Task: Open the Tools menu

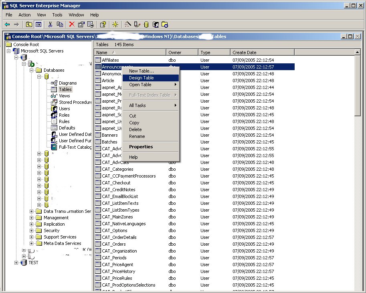Action: [57, 15]
